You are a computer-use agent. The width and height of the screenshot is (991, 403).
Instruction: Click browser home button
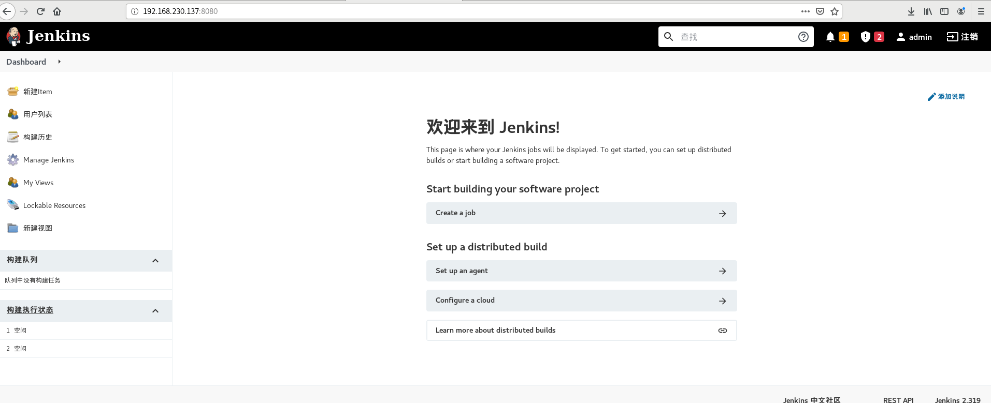(x=57, y=11)
